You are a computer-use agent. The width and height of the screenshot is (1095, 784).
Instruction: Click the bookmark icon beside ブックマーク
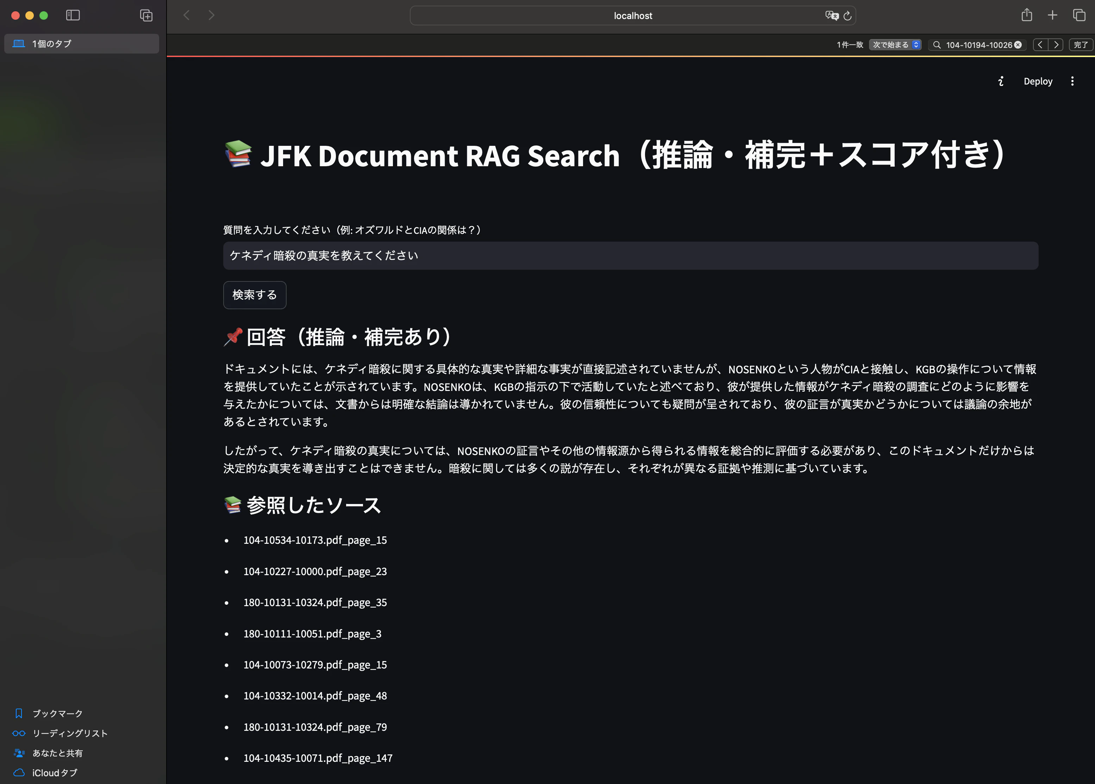pyautogui.click(x=19, y=714)
